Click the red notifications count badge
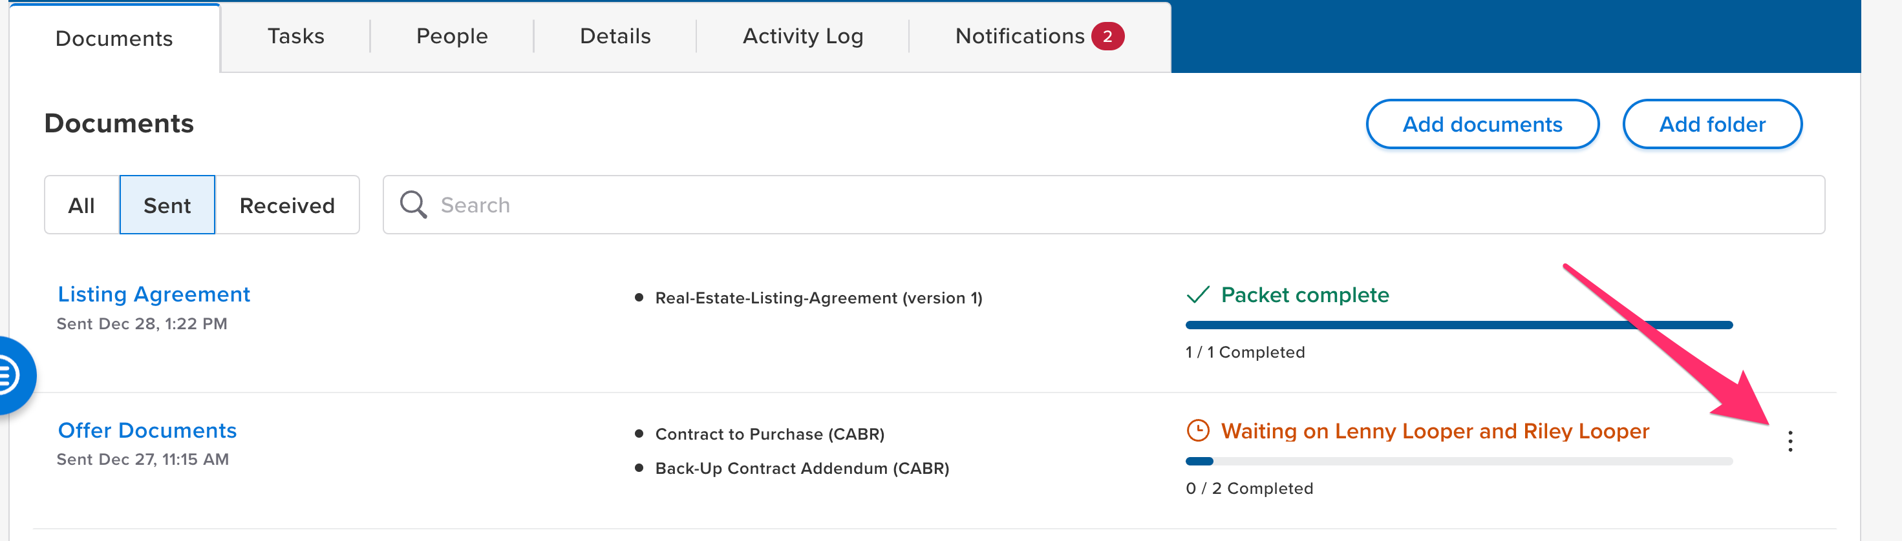Viewport: 1902px width, 541px height. pos(1107,36)
